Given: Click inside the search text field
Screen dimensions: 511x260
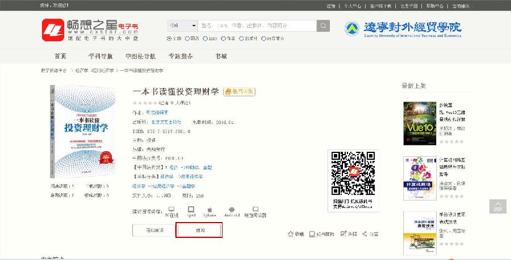Looking at the screenshot, I should pyautogui.click(x=257, y=25).
